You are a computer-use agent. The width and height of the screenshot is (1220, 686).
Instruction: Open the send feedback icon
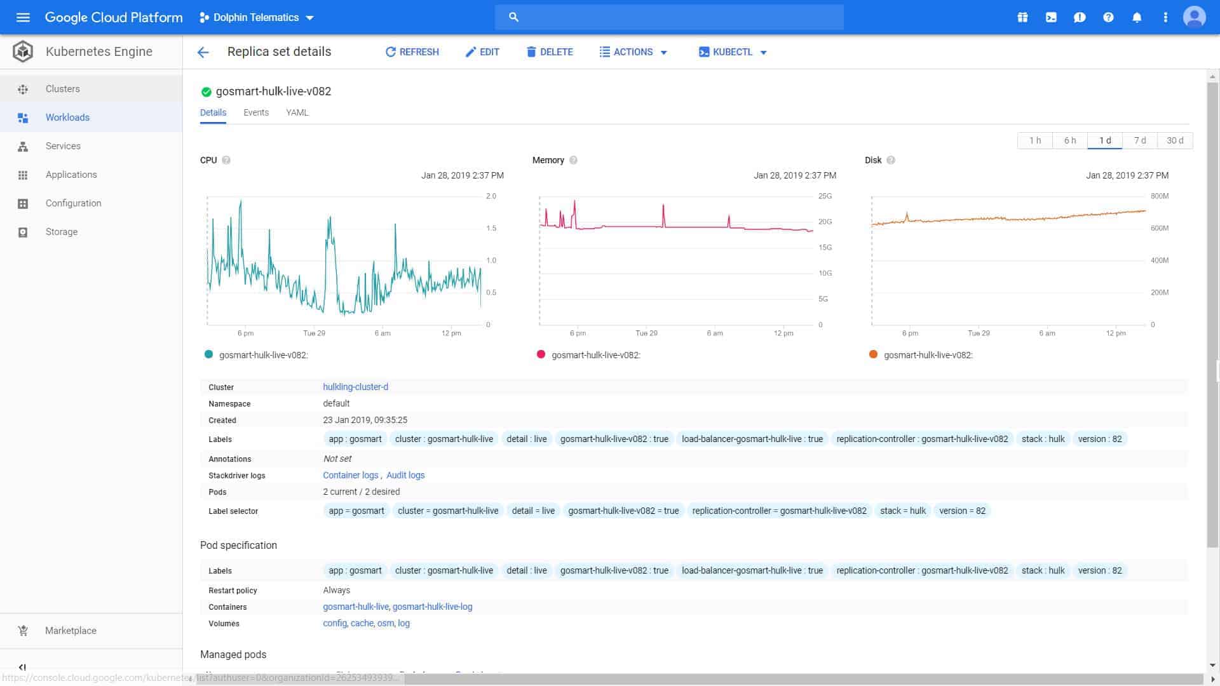[x=1080, y=17]
